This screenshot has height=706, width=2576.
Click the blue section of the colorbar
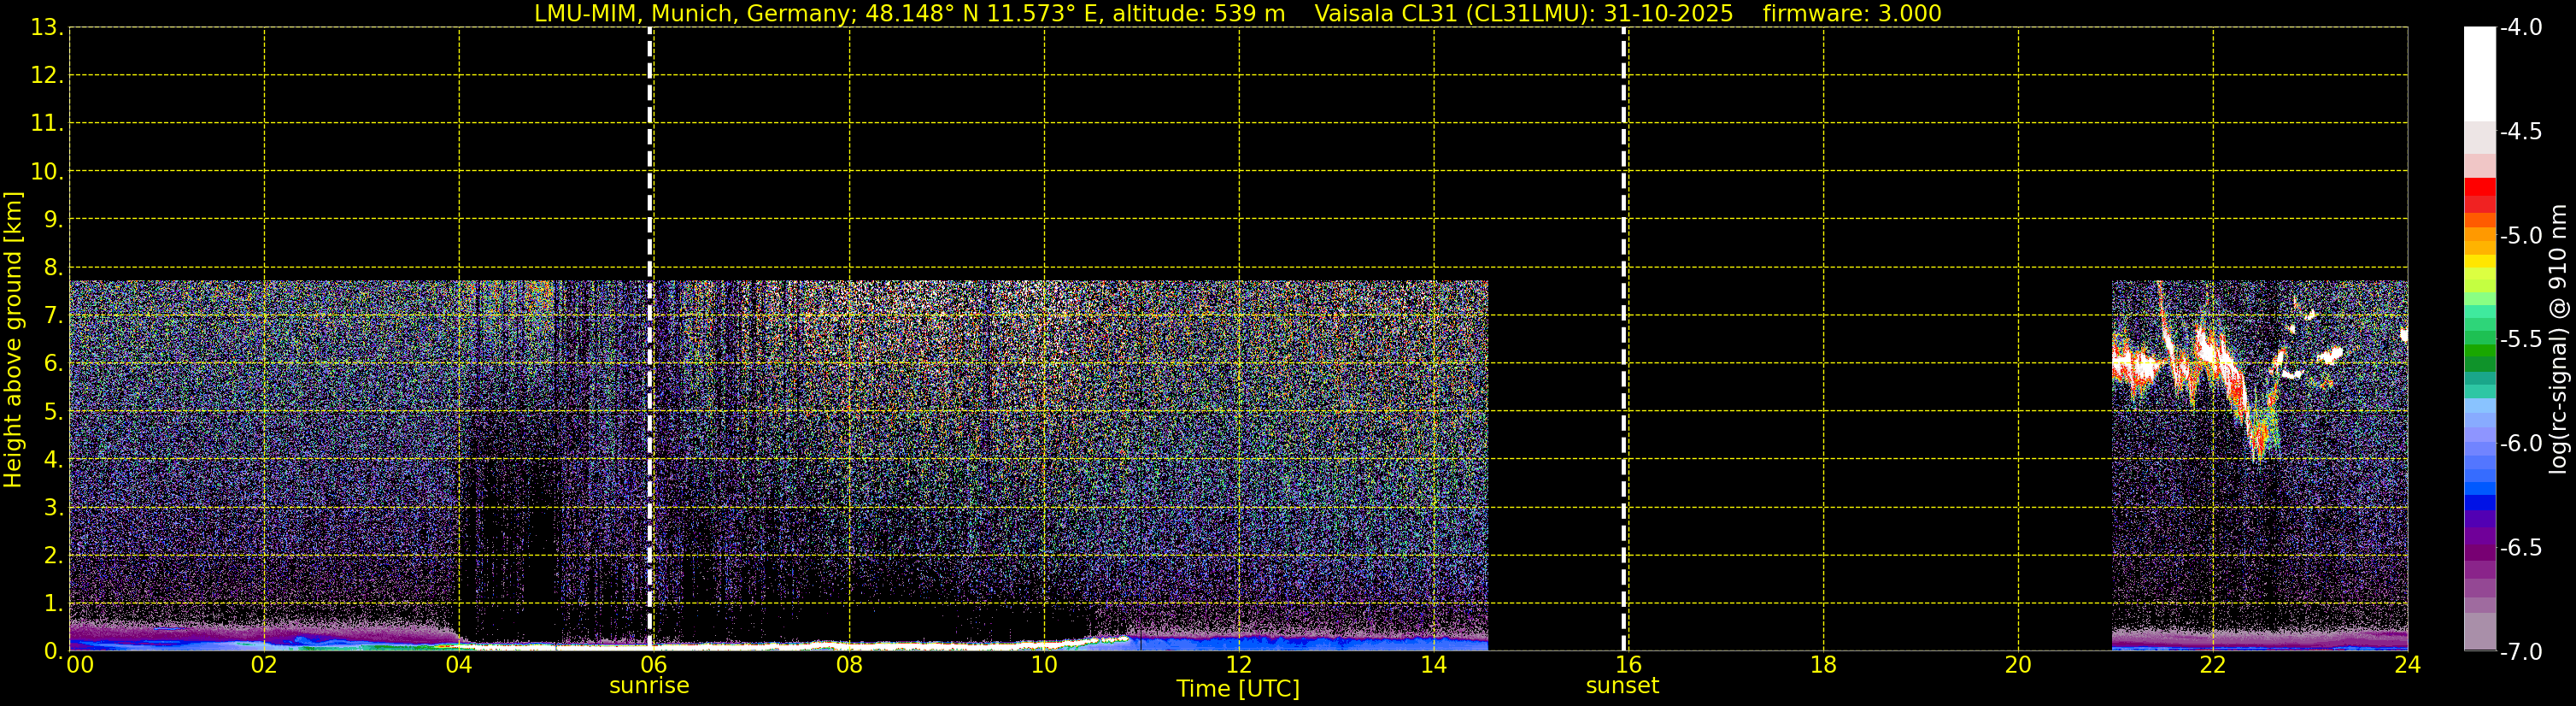click(2479, 490)
